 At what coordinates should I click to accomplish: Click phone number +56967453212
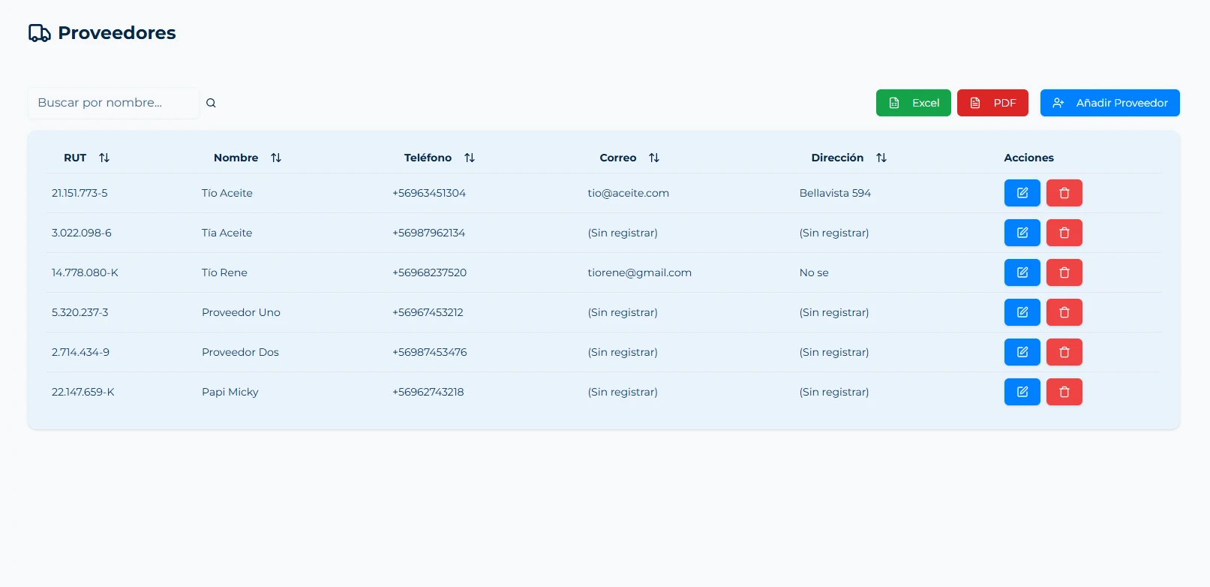pos(428,312)
